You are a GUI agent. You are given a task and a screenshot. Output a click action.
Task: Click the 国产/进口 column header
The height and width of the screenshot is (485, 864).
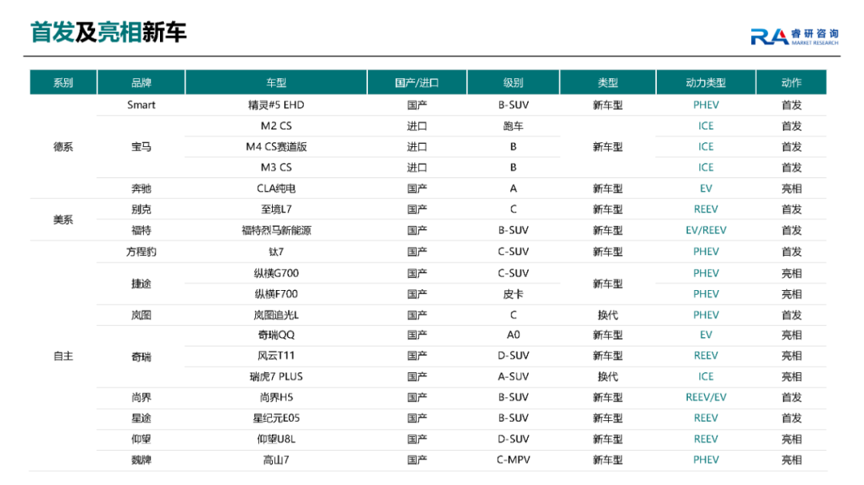(417, 82)
